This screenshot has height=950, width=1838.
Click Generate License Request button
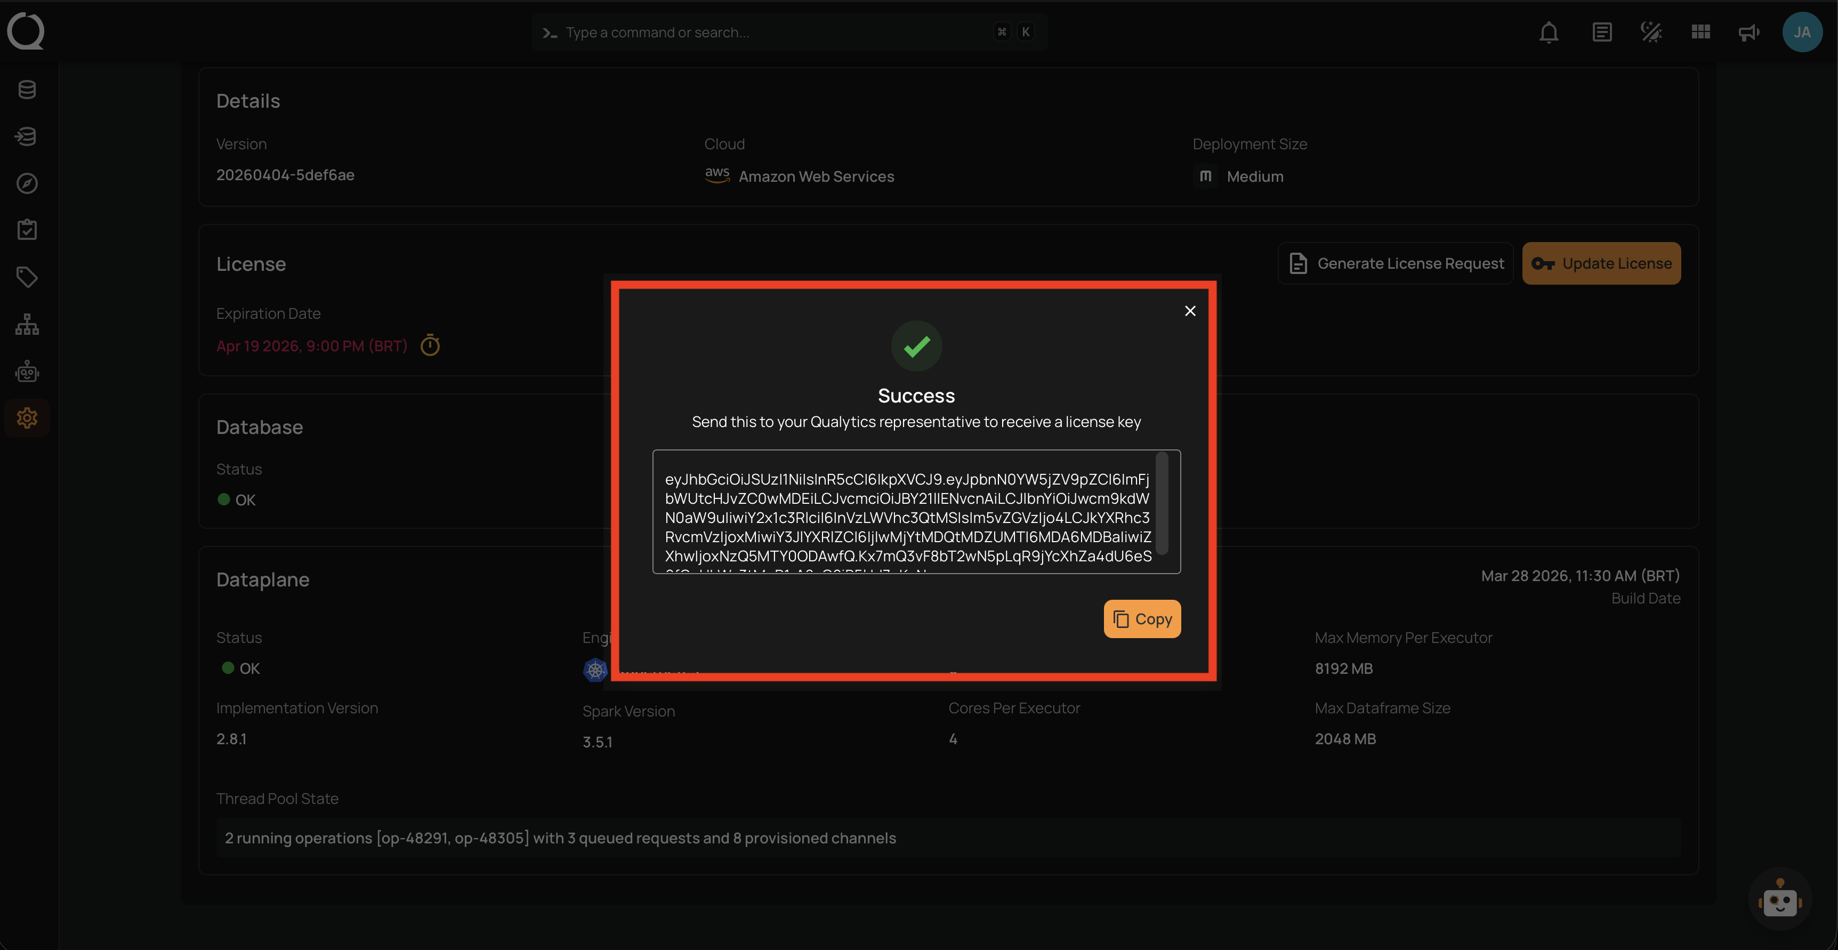coord(1396,263)
